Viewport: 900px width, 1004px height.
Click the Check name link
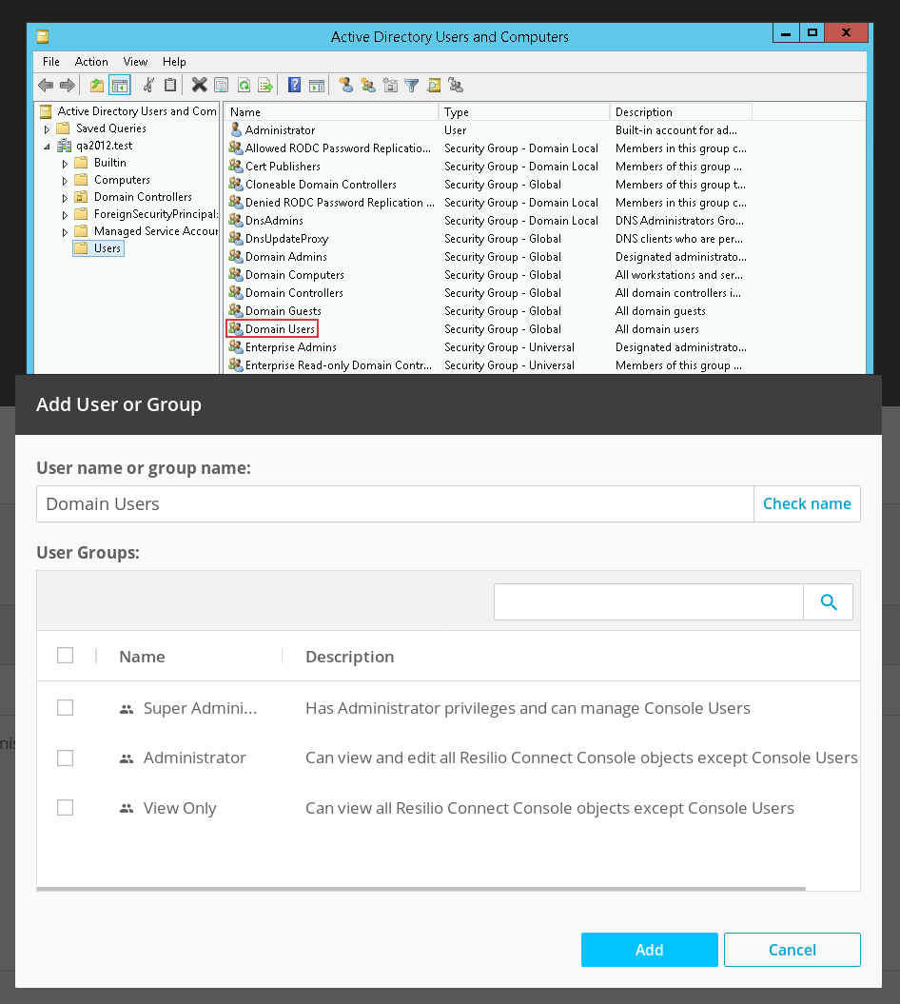pos(806,504)
